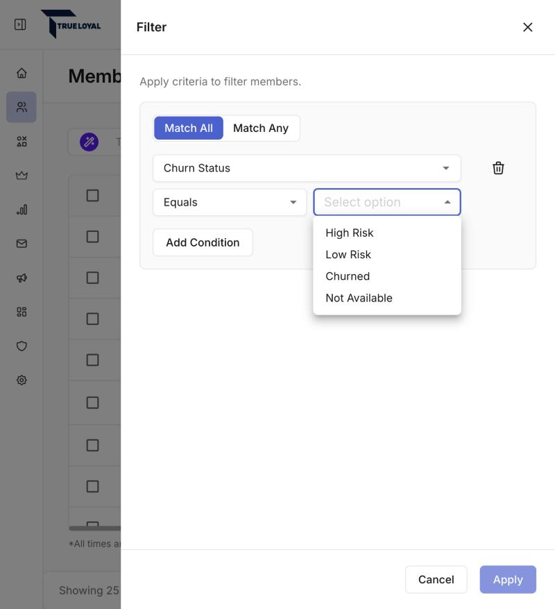Choose Churned option
555x609 pixels.
(387, 276)
